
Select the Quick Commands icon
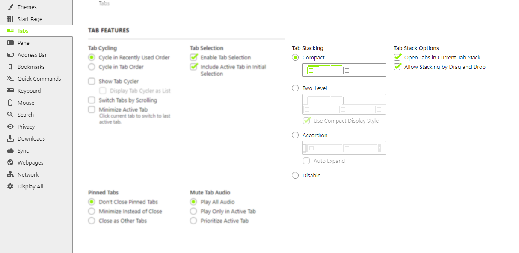10,79
